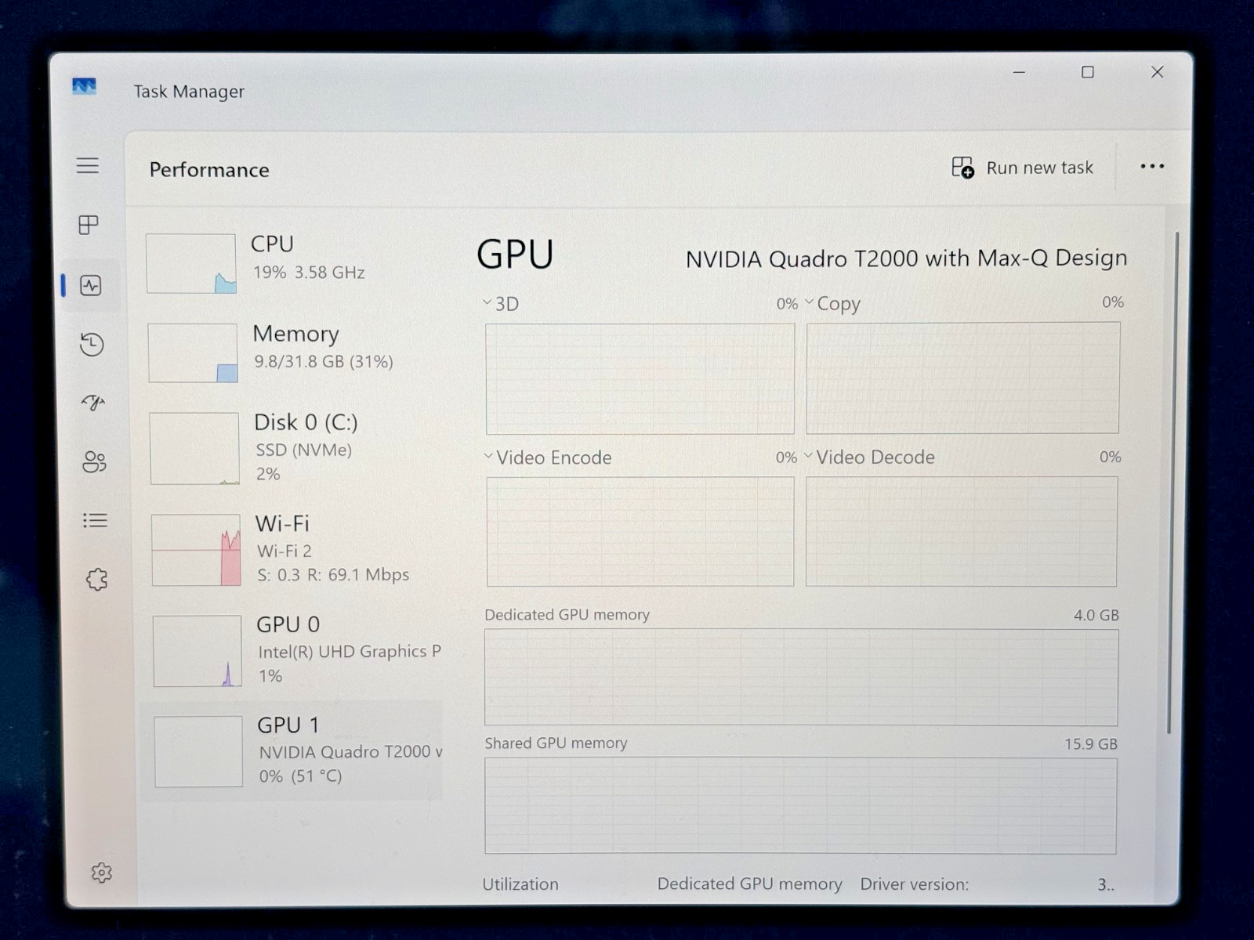Viewport: 1254px width, 940px height.
Task: Click the Shared GPU memory graph
Action: click(x=800, y=806)
